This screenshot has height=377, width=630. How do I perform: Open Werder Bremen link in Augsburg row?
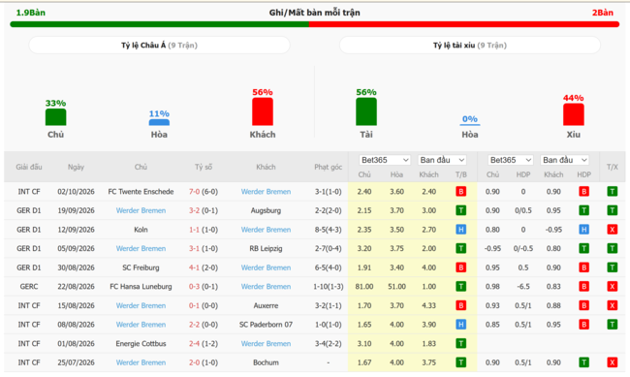coord(141,210)
